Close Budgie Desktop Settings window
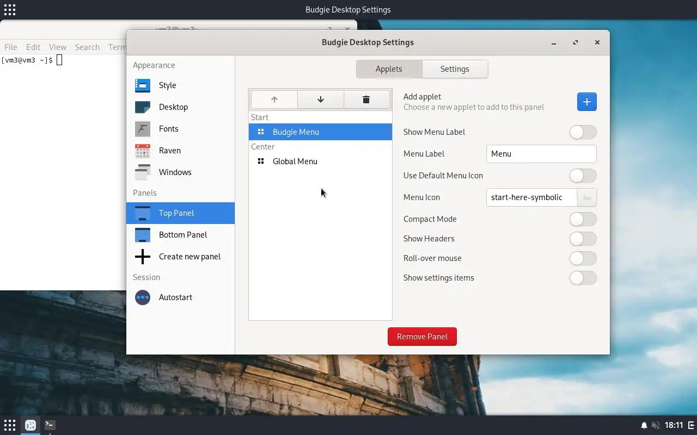 pyautogui.click(x=597, y=42)
